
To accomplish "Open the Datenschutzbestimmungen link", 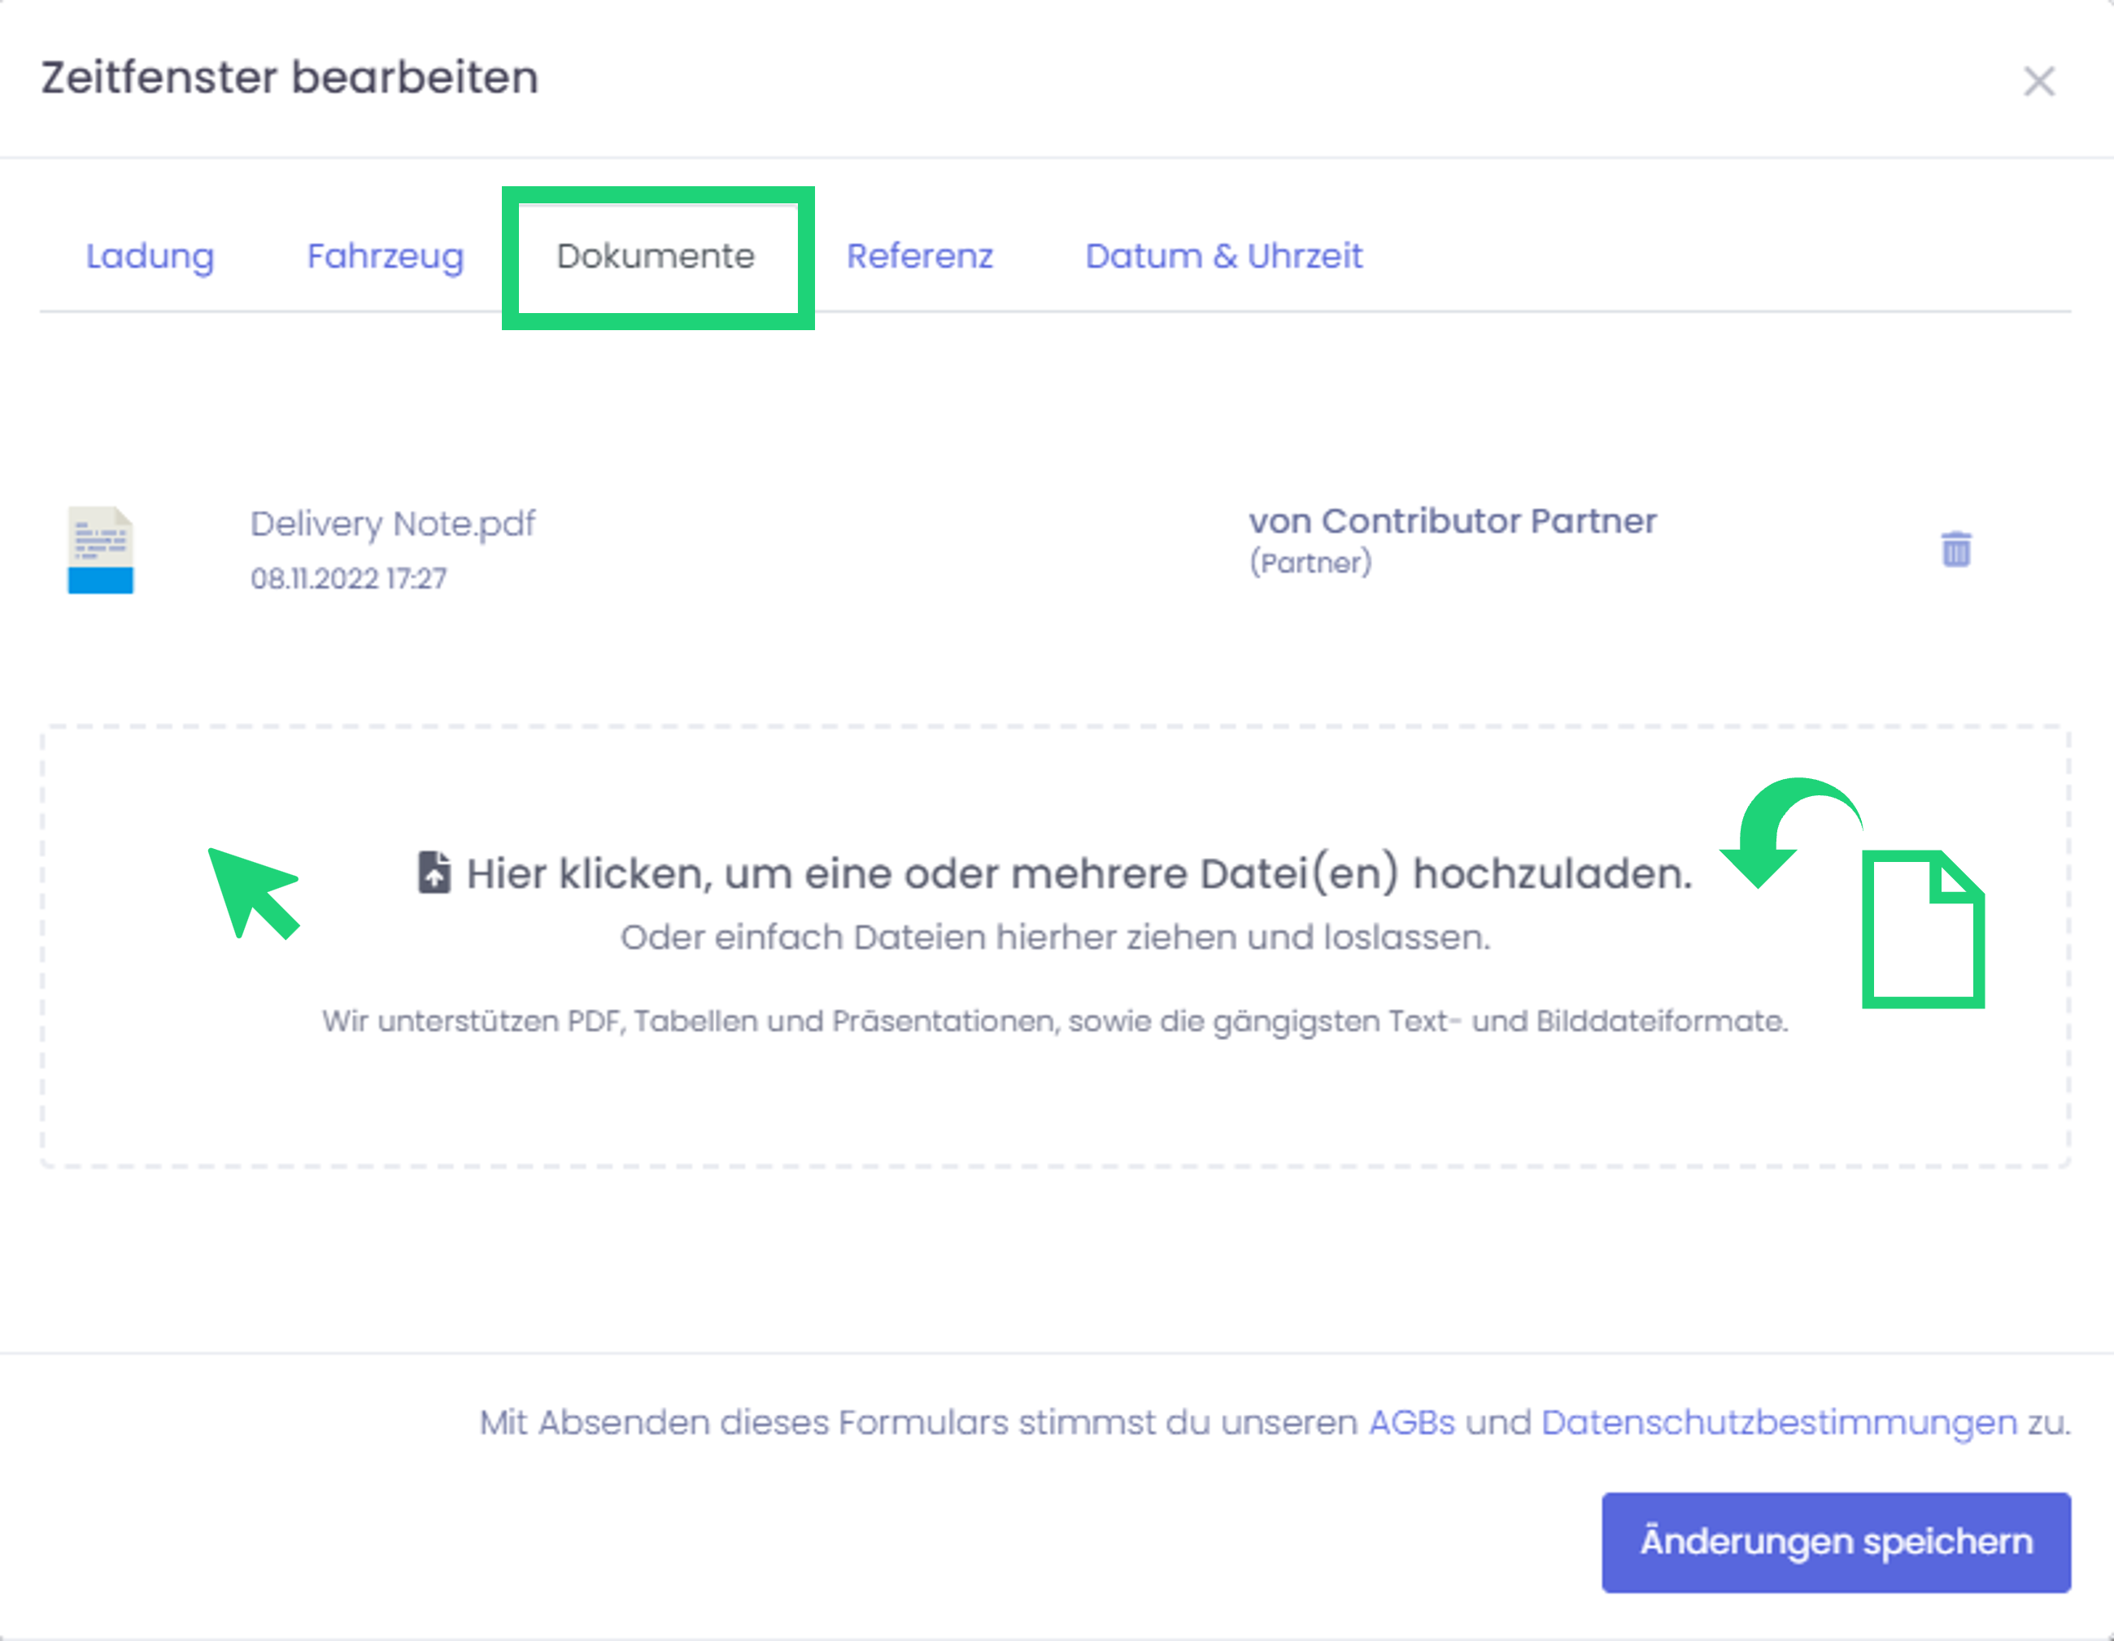I will [1778, 1422].
